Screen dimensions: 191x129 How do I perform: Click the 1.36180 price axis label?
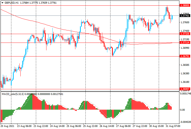point(185,82)
